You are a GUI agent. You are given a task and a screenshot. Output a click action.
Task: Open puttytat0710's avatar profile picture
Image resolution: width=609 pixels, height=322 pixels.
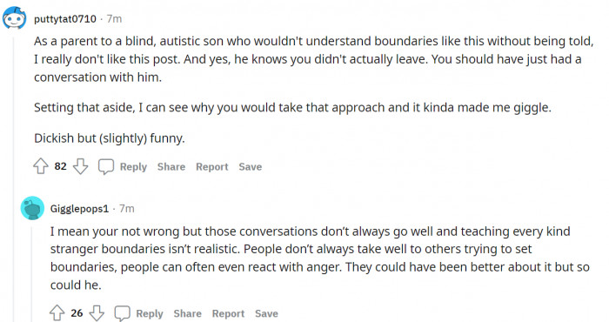pyautogui.click(x=15, y=18)
